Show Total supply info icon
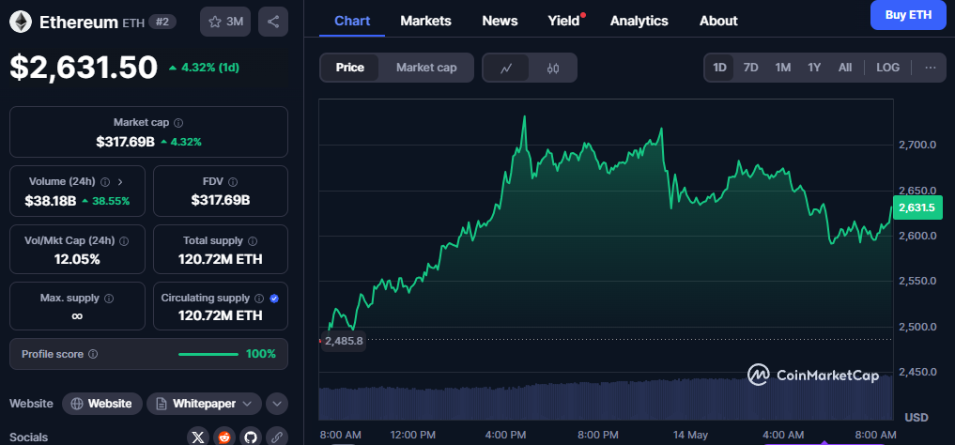This screenshot has width=955, height=445. pos(253,241)
